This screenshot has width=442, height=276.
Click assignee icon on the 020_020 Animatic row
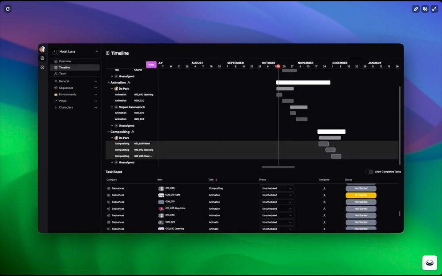(x=324, y=222)
